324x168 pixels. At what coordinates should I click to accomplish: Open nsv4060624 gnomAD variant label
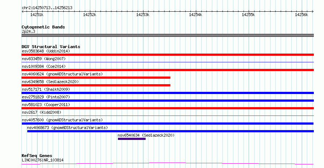[62, 74]
